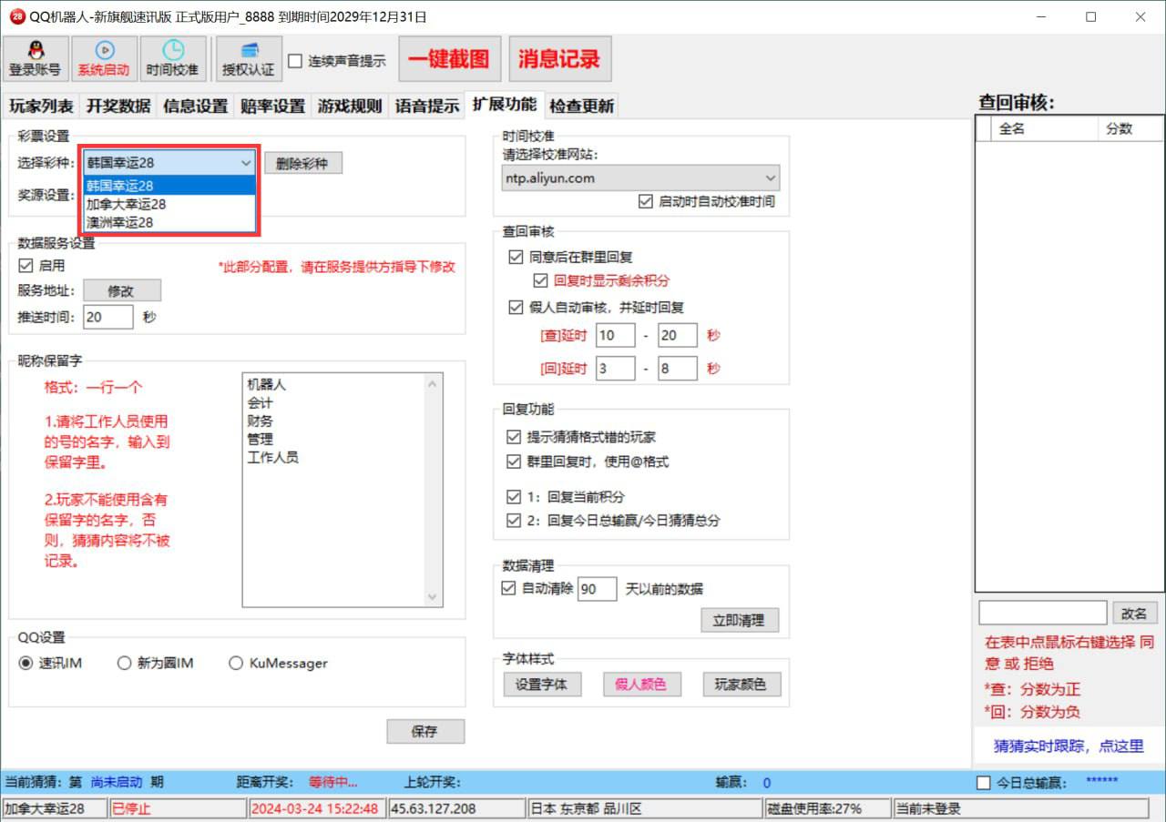The image size is (1166, 822).
Task: Click [回]延时 maximum field with 8
Action: click(x=678, y=369)
